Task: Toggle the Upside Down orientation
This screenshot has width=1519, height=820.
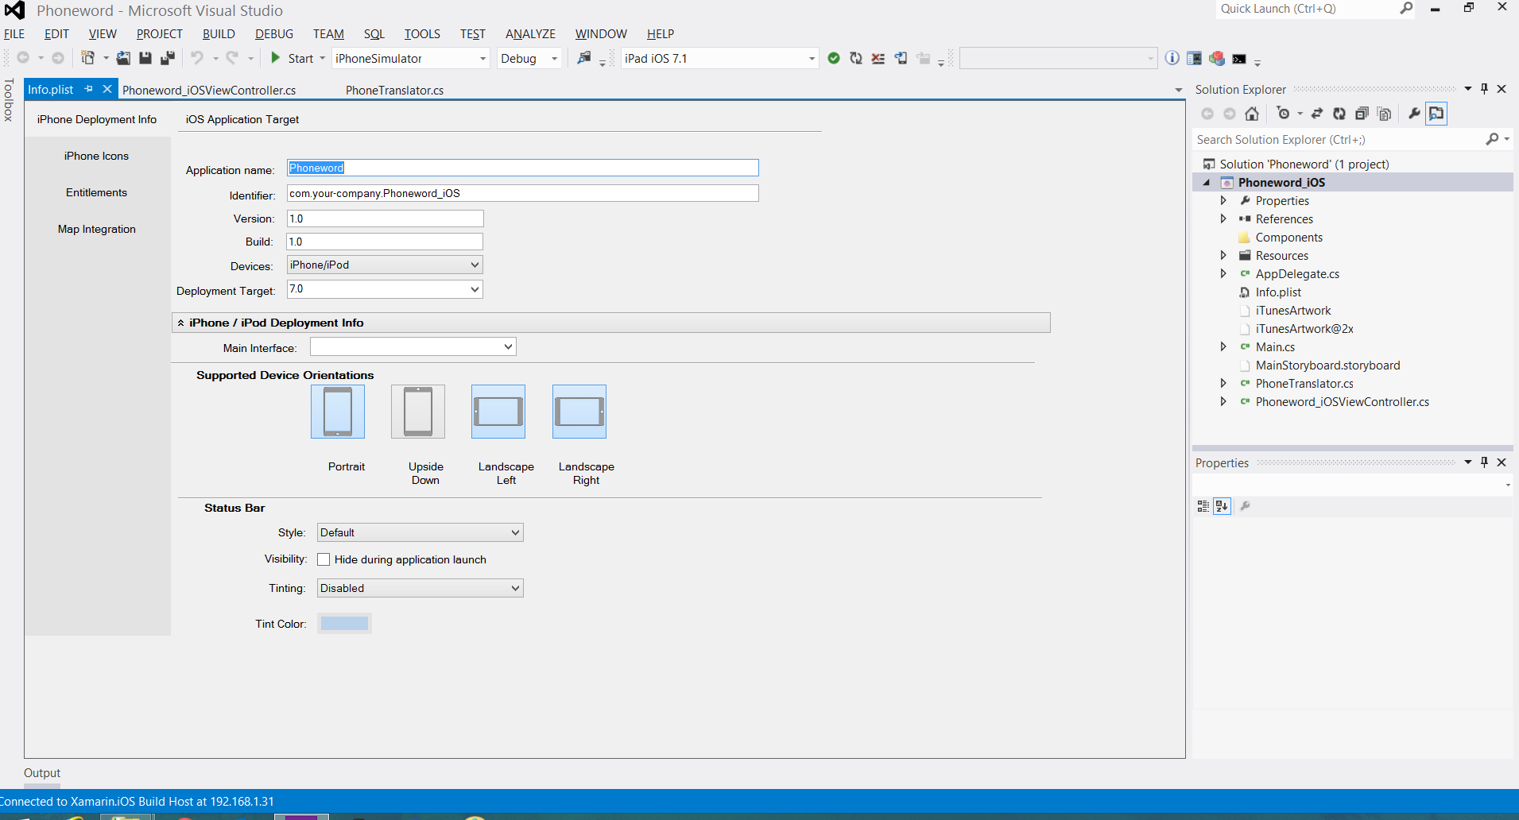Action: click(418, 412)
